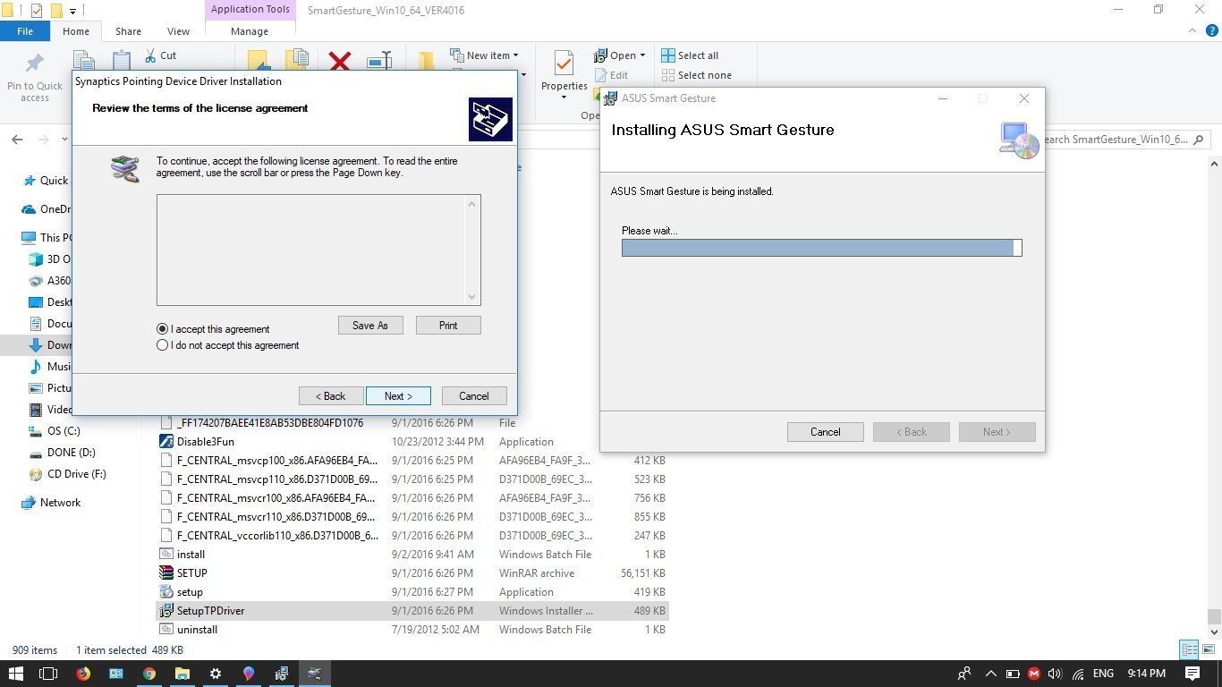
Task: Click Save As for the license
Action: tap(370, 325)
